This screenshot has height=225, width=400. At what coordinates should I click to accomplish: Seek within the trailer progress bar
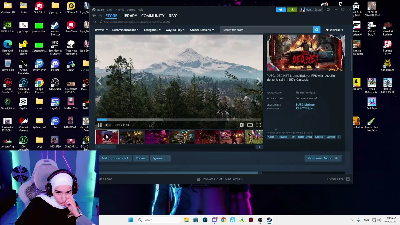point(179,119)
